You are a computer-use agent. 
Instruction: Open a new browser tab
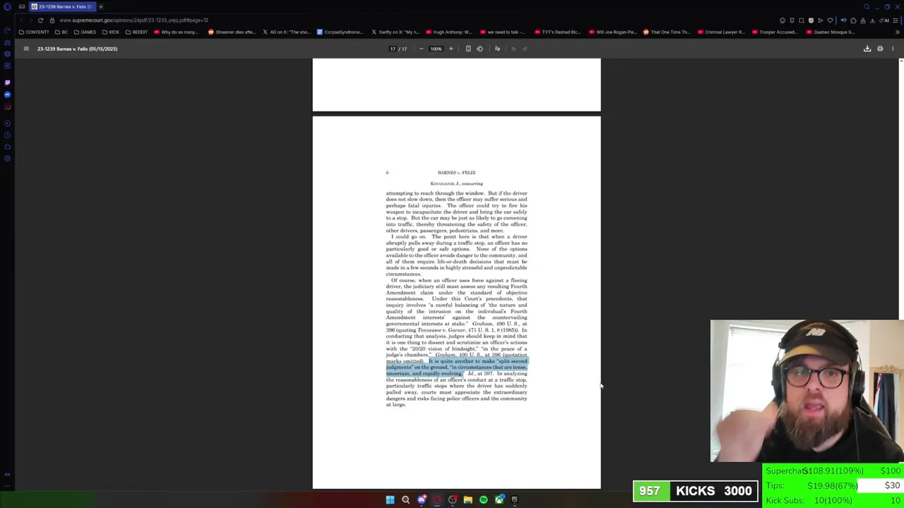tap(101, 6)
